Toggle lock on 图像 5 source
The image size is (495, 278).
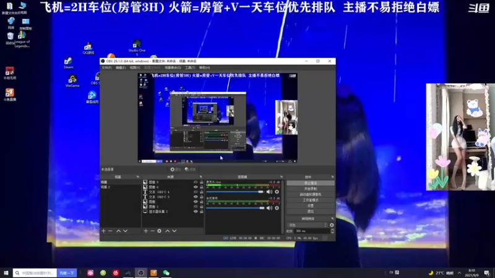202,182
